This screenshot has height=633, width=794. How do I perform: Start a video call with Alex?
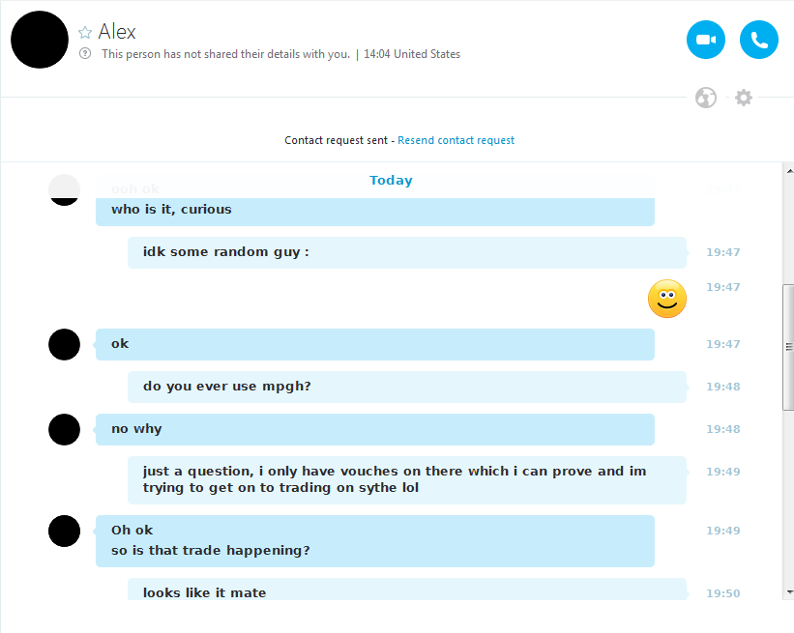tap(705, 40)
